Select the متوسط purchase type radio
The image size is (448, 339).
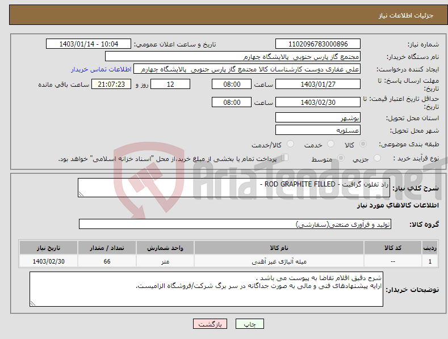tap(341, 158)
